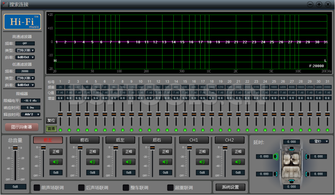Image resolution: width=335 pixels, height=195 pixels.
Task: Click the 系统设置 button
Action: click(x=230, y=187)
